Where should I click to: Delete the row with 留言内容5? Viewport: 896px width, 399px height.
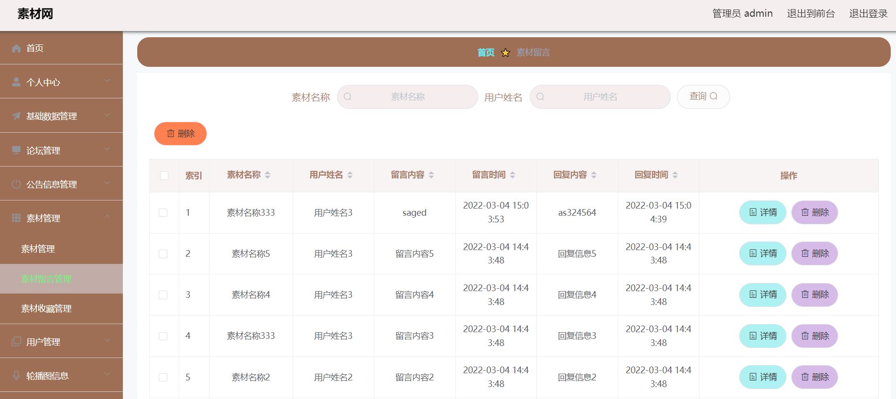[815, 253]
